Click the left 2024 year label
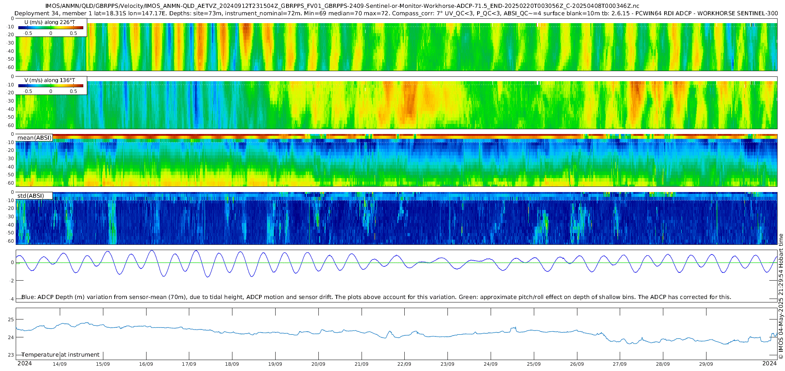This screenshot has width=785, height=371. (24, 363)
